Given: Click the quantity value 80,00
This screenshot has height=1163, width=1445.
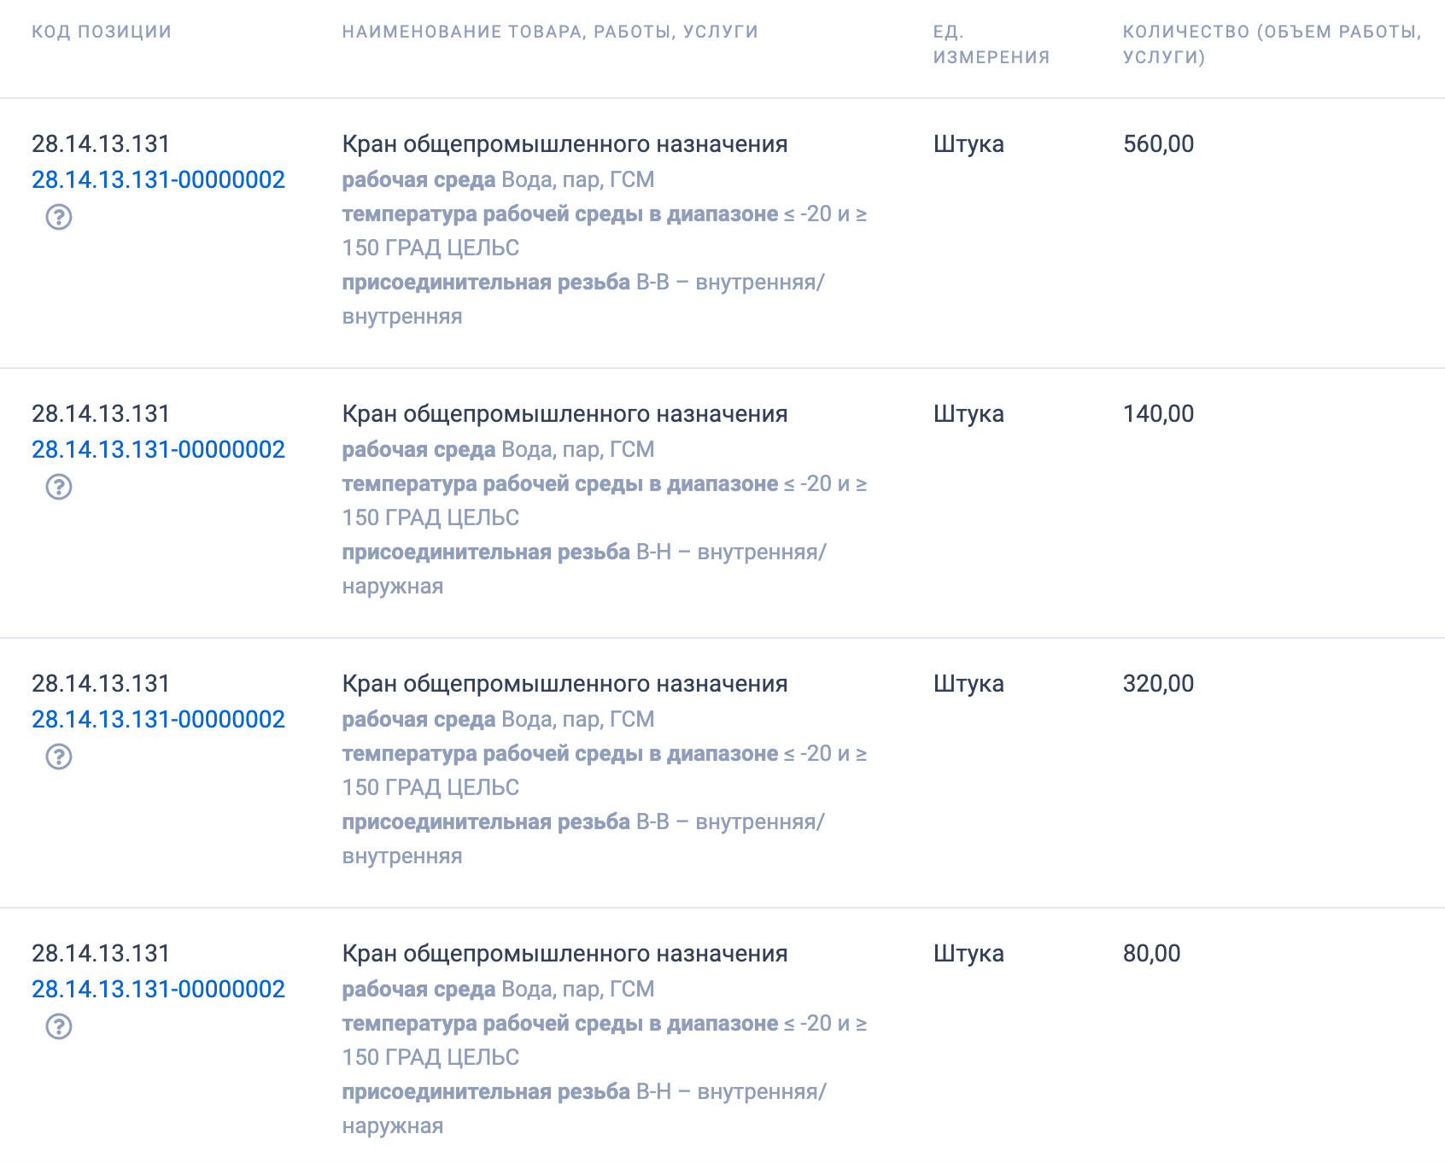Looking at the screenshot, I should point(1151,954).
